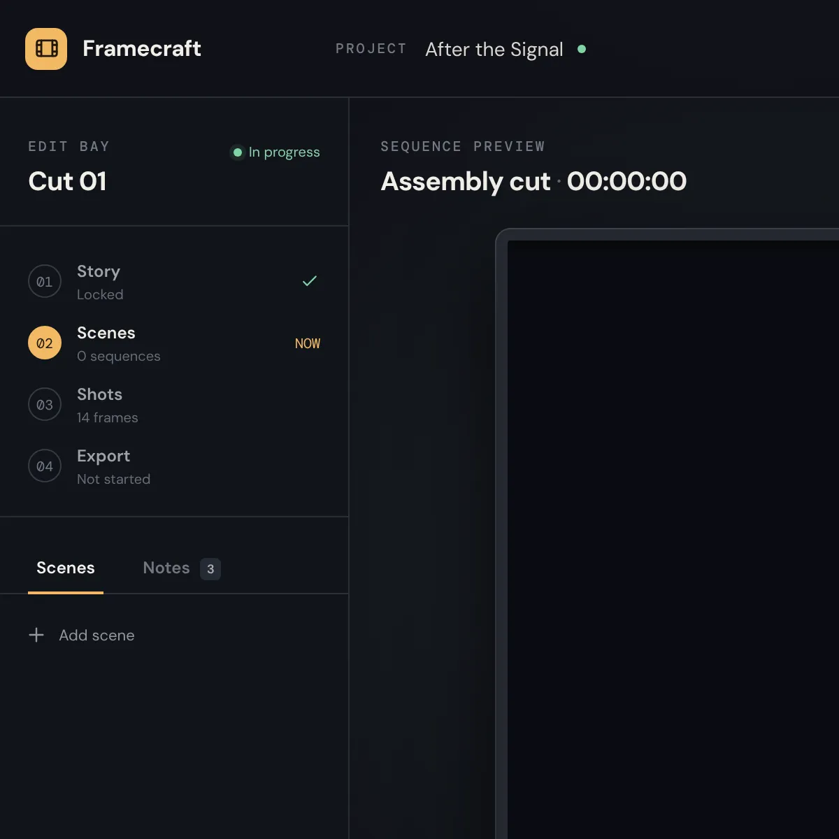
Task: Select the highlighted 02 Scenes step circle
Action: click(x=45, y=343)
